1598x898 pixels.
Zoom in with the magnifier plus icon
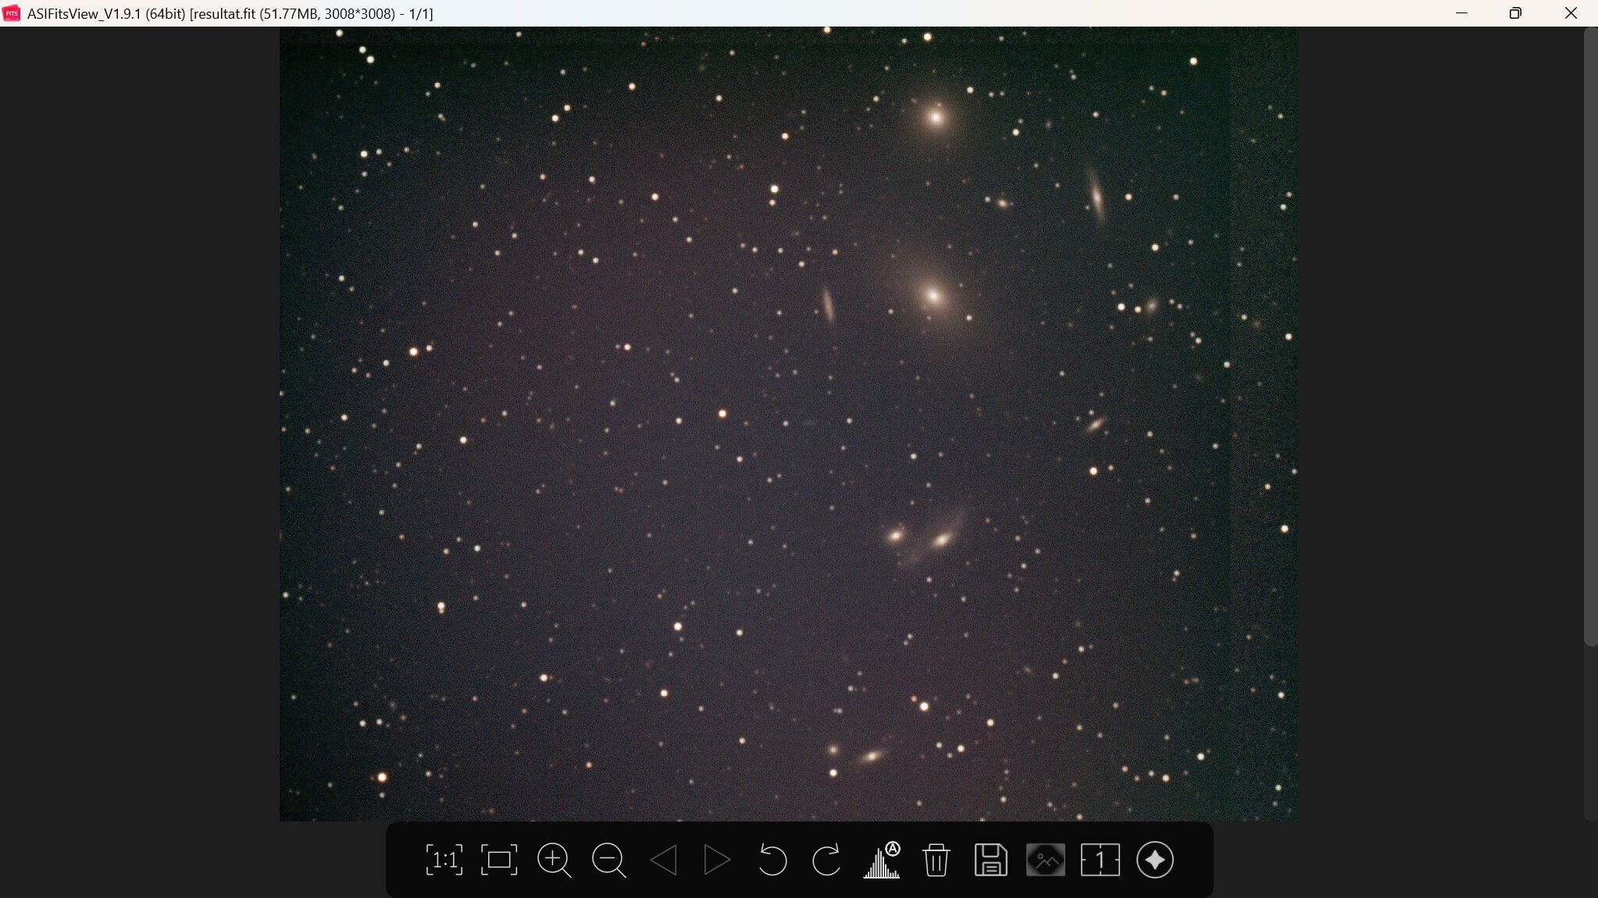pos(554,860)
